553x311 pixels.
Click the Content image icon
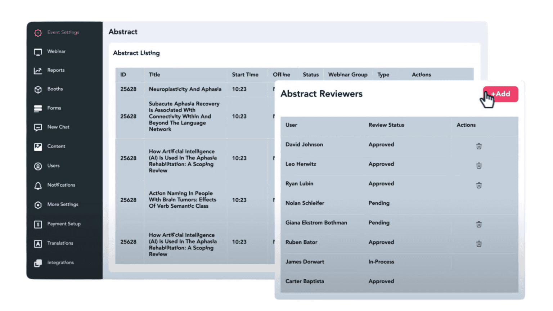tap(38, 147)
